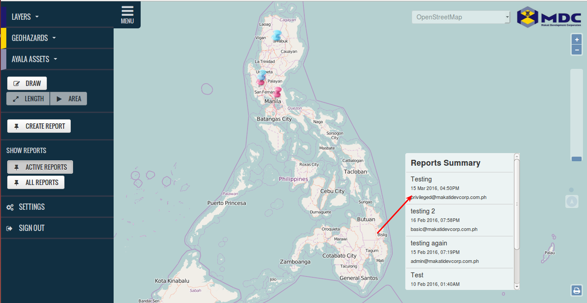
Task: Open the OpenStreetMap basemap dropdown
Action: coord(461,18)
